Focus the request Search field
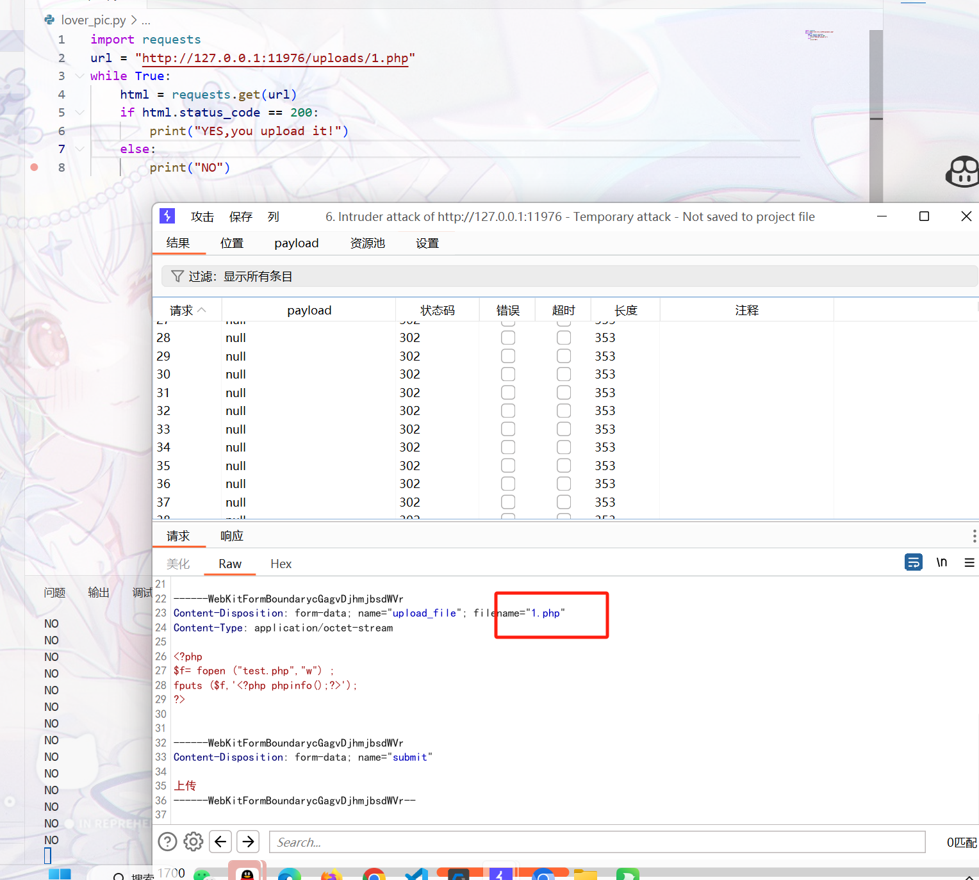Image resolution: width=979 pixels, height=880 pixels. 597,842
